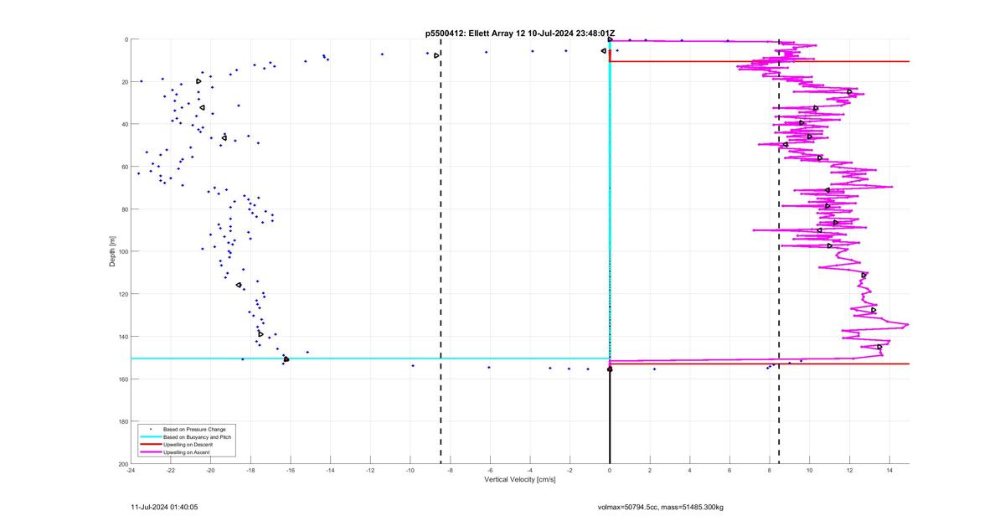The width and height of the screenshot is (1005, 521).
Task: Click the depth-axis tick label "160"
Action: [122, 379]
